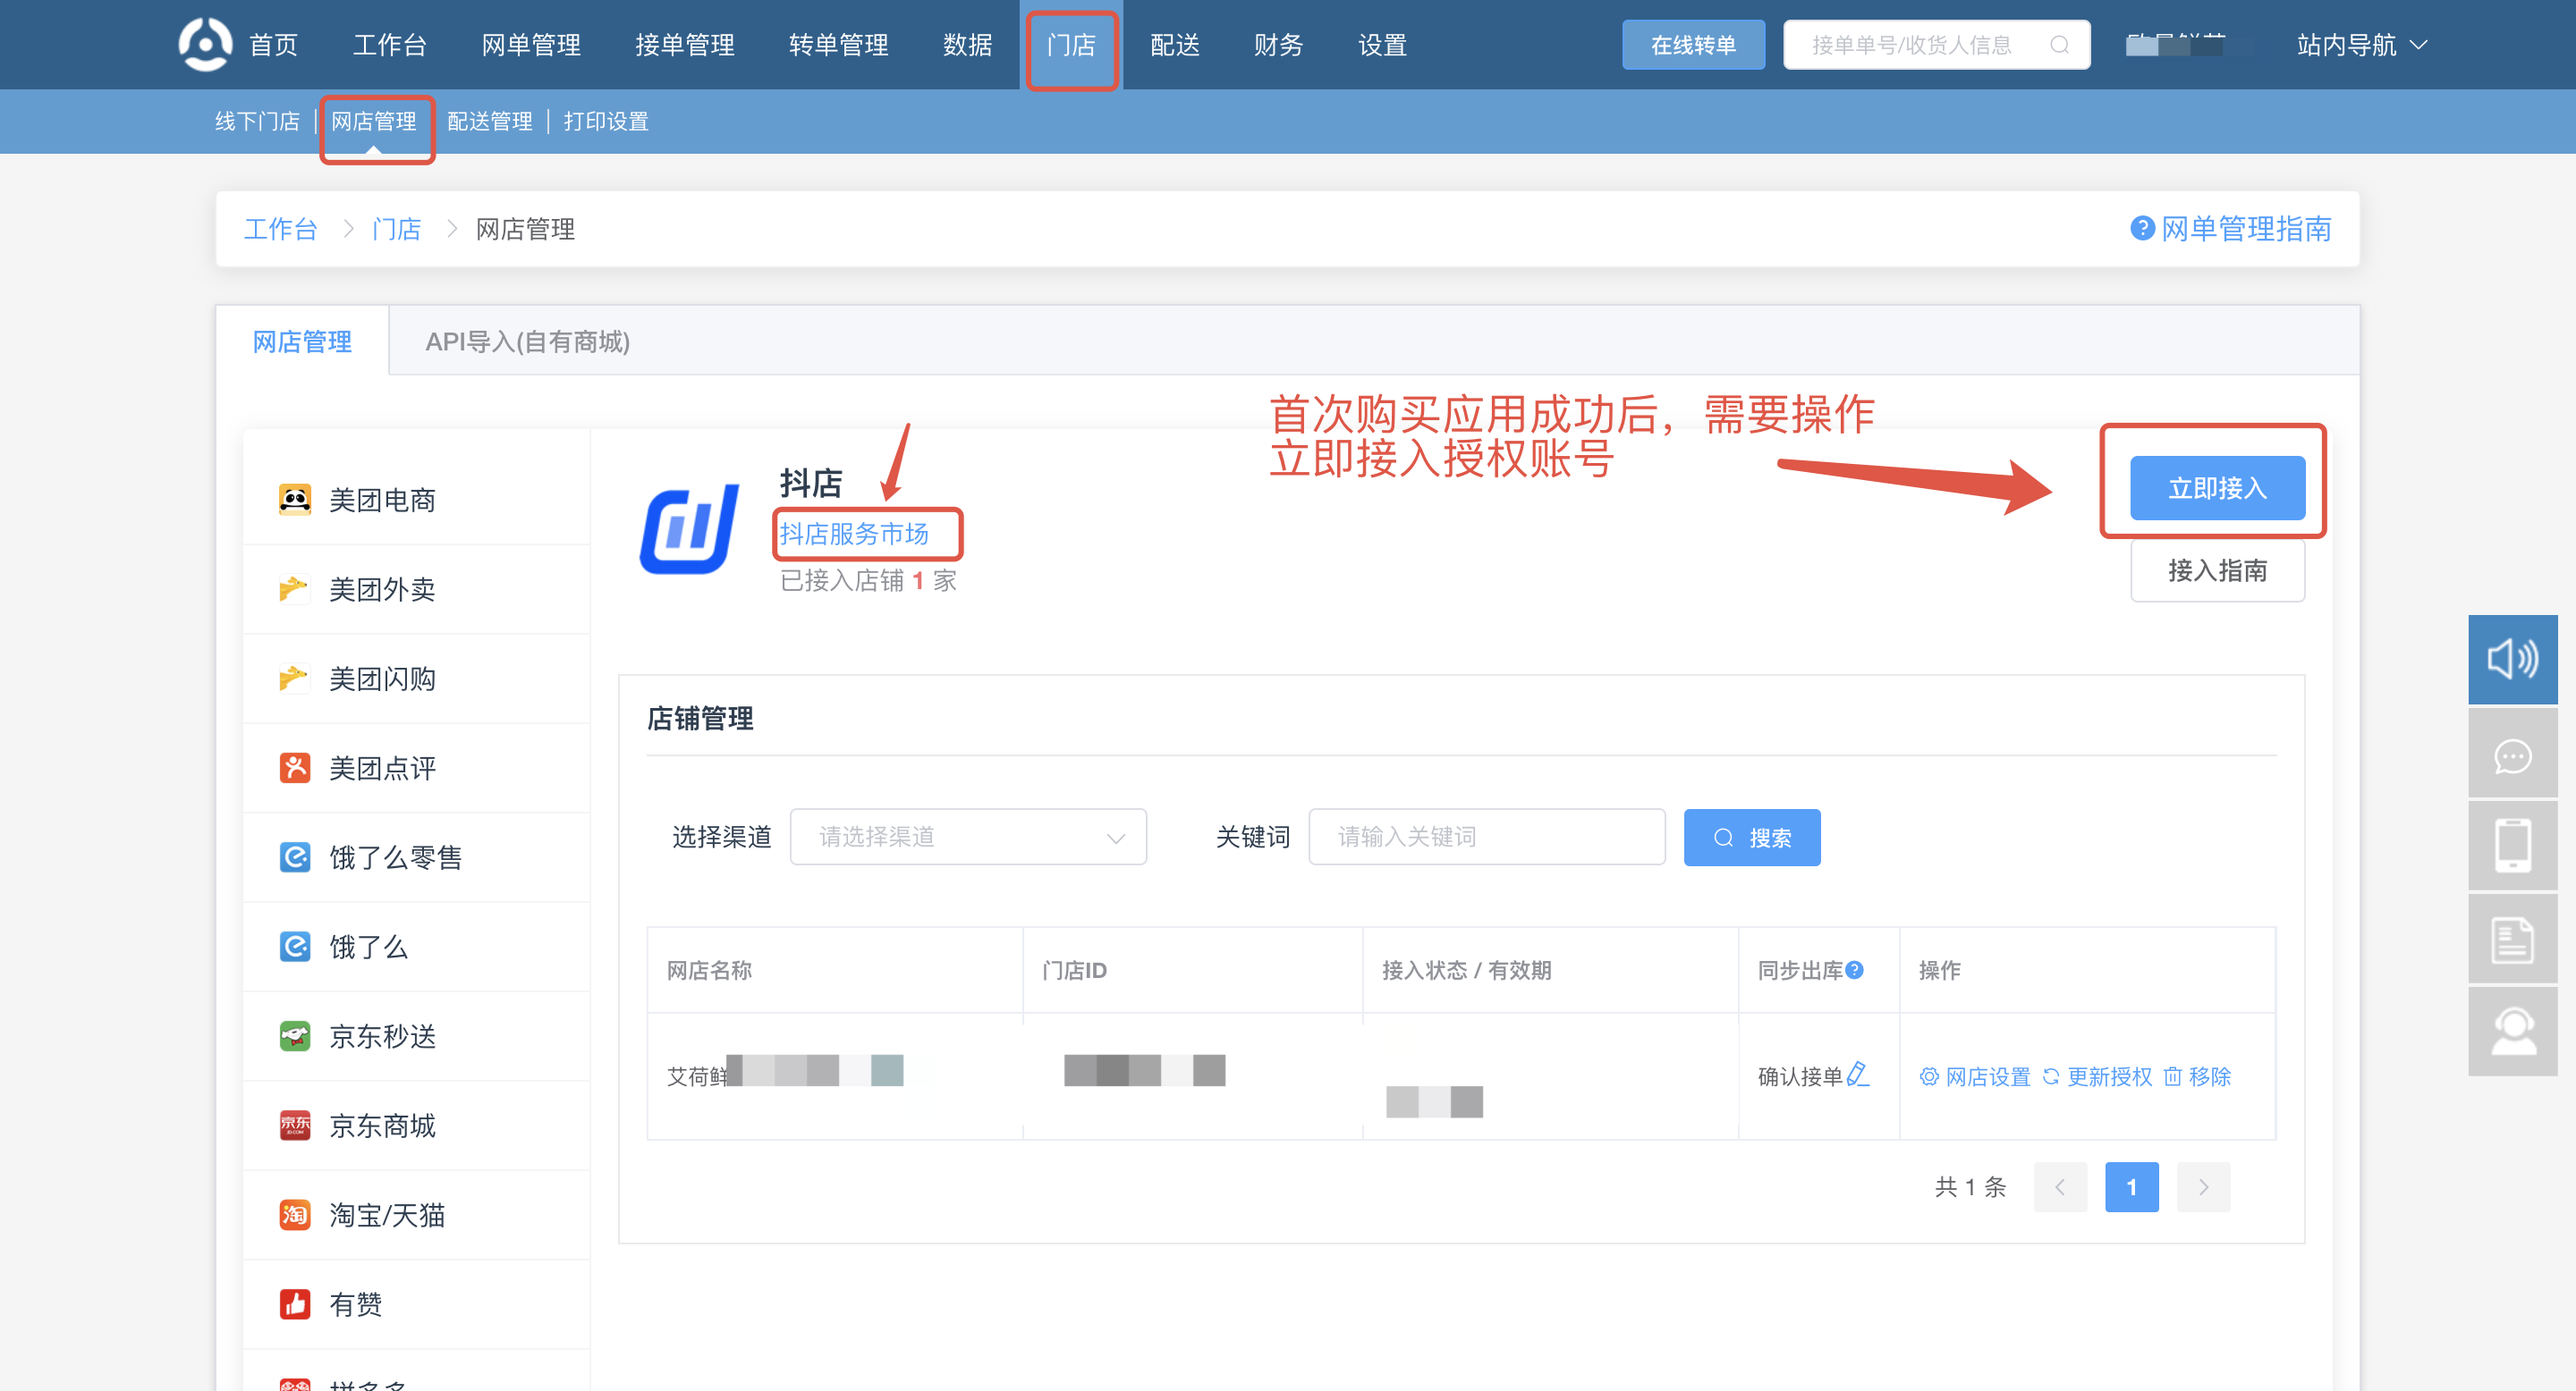The height and width of the screenshot is (1391, 2576).
Task: Open 门店 menu
Action: (x=1071, y=45)
